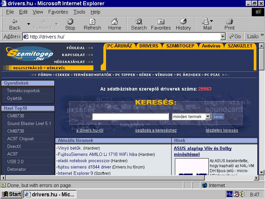Open 'USB 2.0' in the Top10 list
Screen dimensions: 265x199
click(15, 162)
